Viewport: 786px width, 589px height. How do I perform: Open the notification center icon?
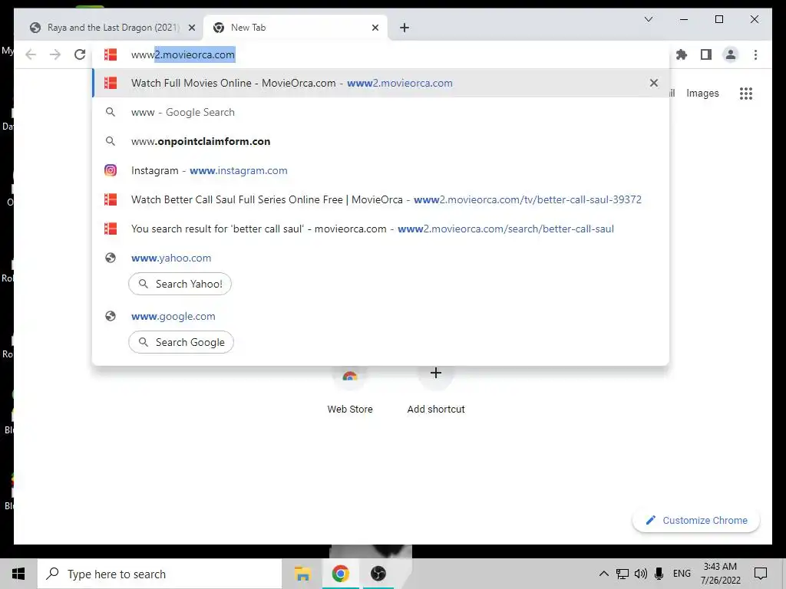[761, 574]
